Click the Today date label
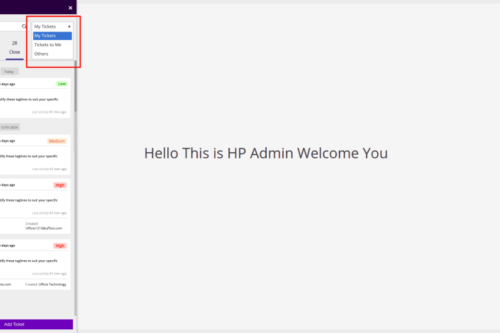Screen dimensions: 500x333 (x=9, y=72)
